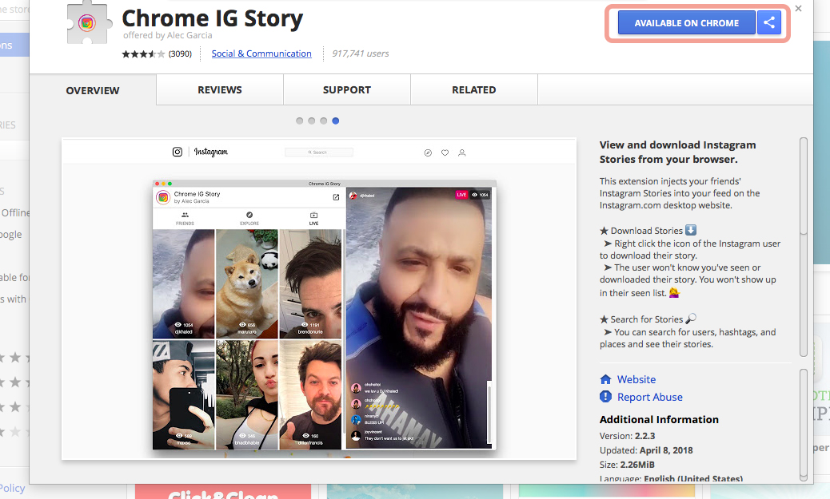
Task: Click the Report Abuse link
Action: click(649, 397)
